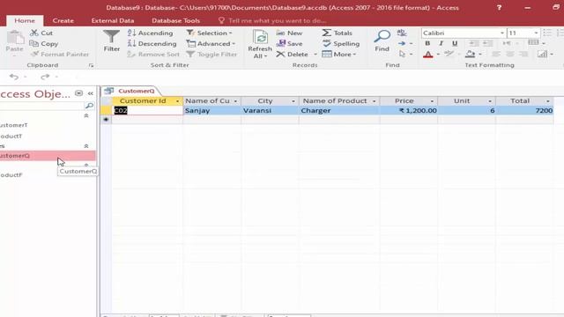Open the City column dropdown arrow

[293, 101]
